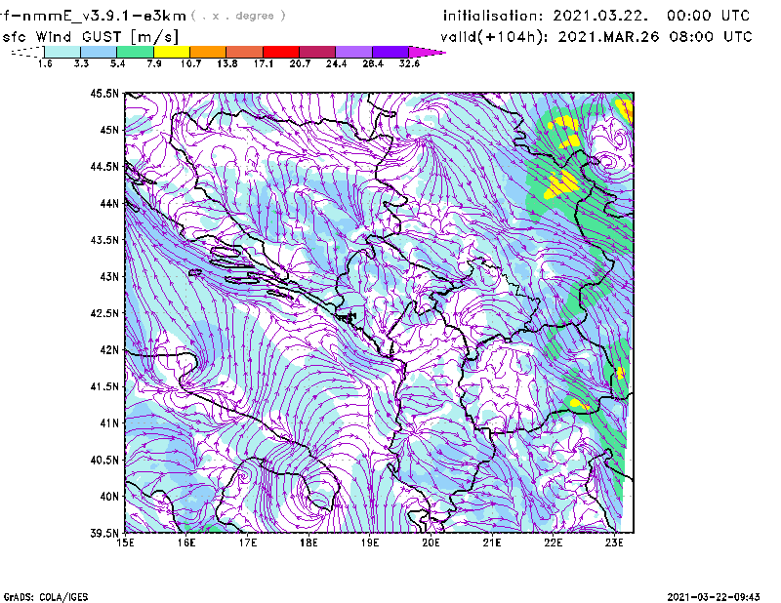Pick the orange swatch in the colorbar
The width and height of the screenshot is (781, 603).
point(208,51)
